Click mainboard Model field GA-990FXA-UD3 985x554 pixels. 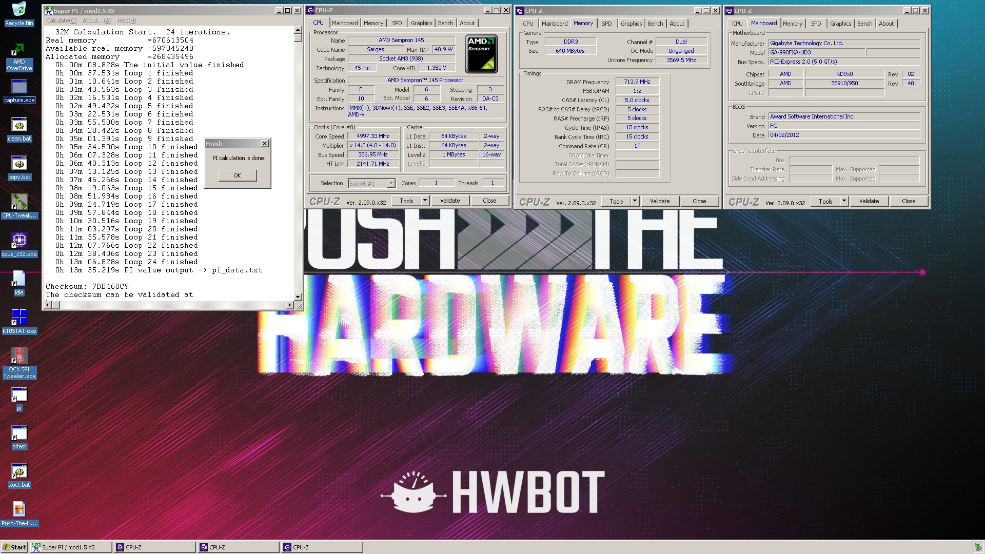[x=817, y=52]
